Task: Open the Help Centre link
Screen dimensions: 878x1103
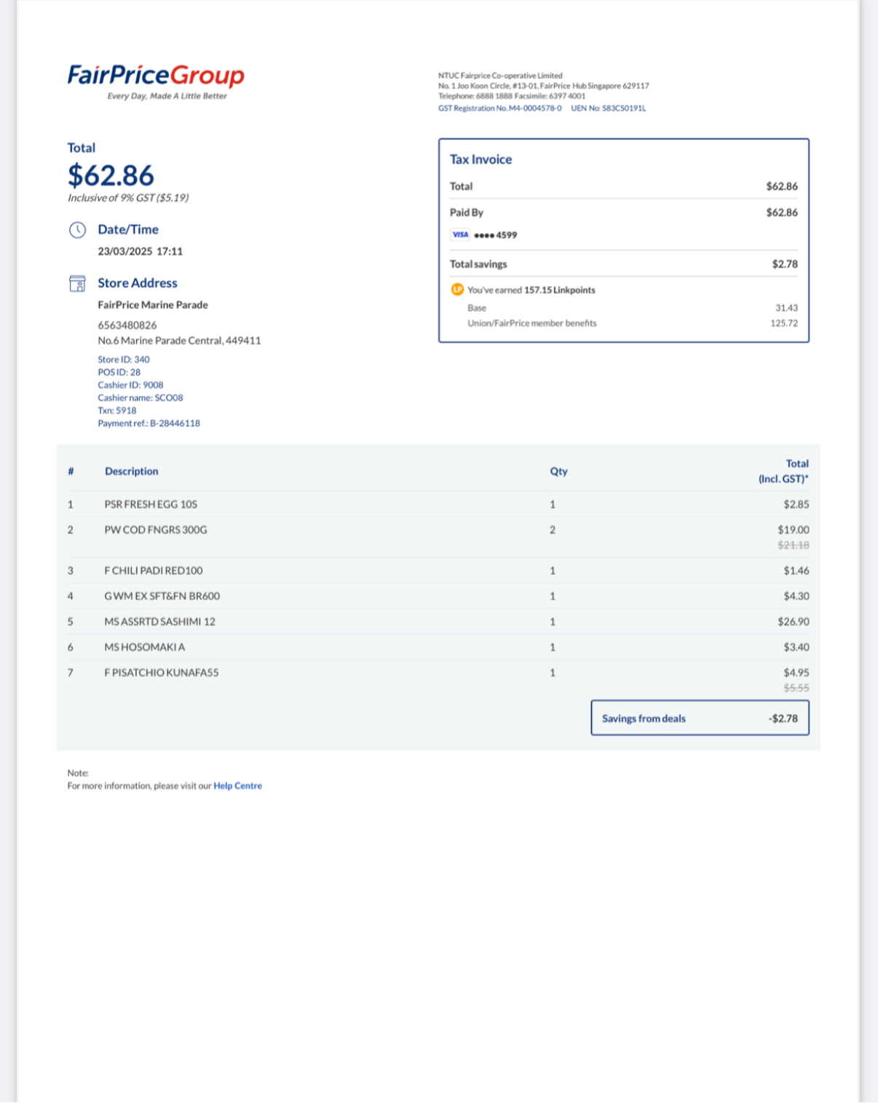Action: click(x=237, y=786)
